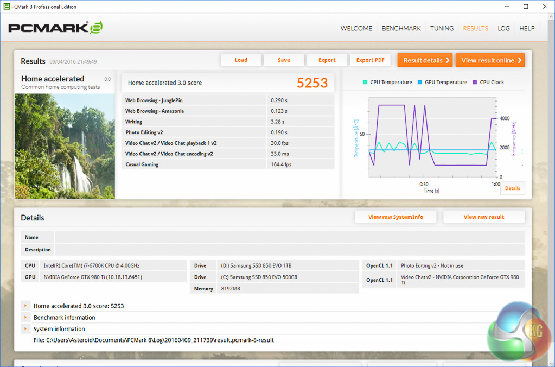Toggle CPU Temperature legend swatch

pyautogui.click(x=365, y=83)
